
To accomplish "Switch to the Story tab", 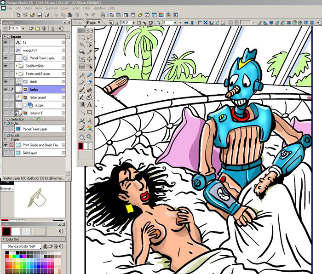I will coord(79,23).
